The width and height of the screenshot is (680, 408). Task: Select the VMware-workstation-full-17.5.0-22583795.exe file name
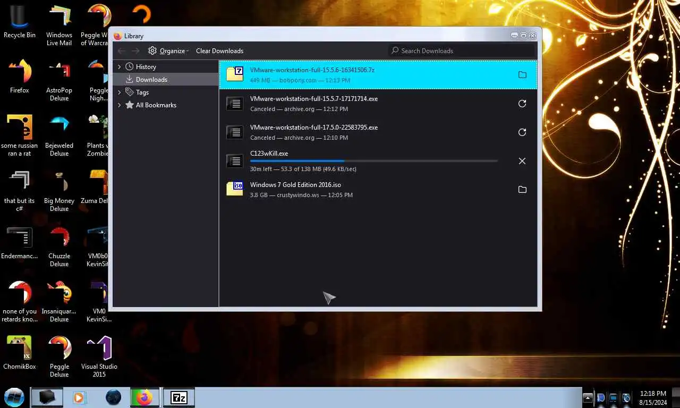pos(314,127)
